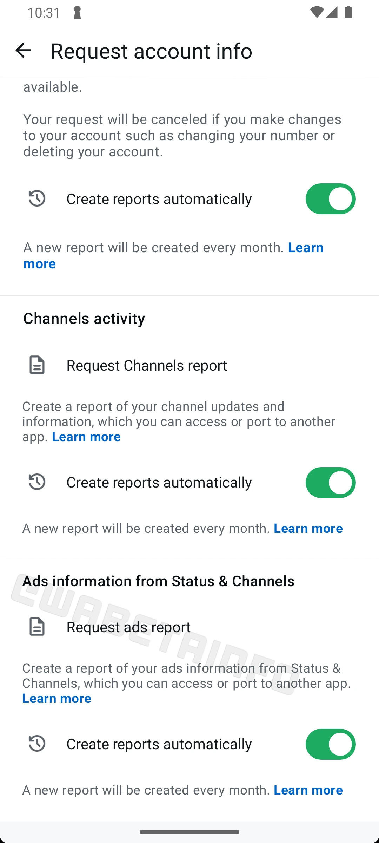Tap the back arrow in header
This screenshot has width=379, height=843.
pyautogui.click(x=23, y=50)
